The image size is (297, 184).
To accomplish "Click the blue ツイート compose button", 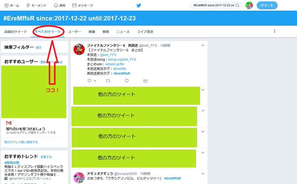I will (267, 5).
